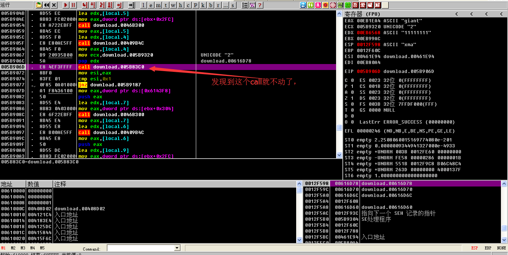Close the debugged program with X icon
This screenshot has width=508, height=255.
pyautogui.click(x=54, y=5)
